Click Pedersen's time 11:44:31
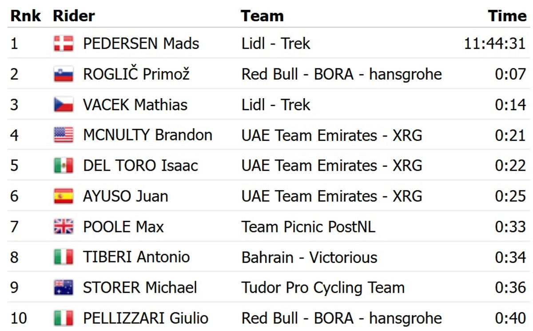The image size is (533, 331). coord(495,44)
